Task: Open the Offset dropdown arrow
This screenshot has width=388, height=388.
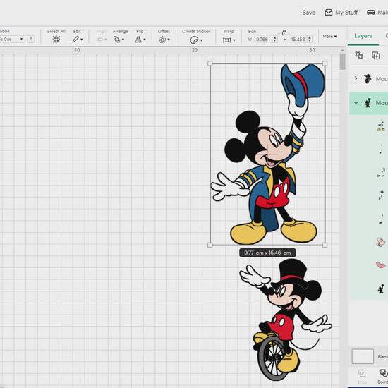Action: (169, 40)
